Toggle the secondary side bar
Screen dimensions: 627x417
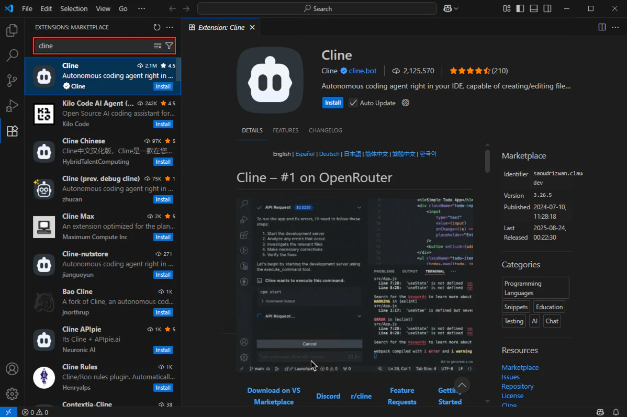coord(547,8)
